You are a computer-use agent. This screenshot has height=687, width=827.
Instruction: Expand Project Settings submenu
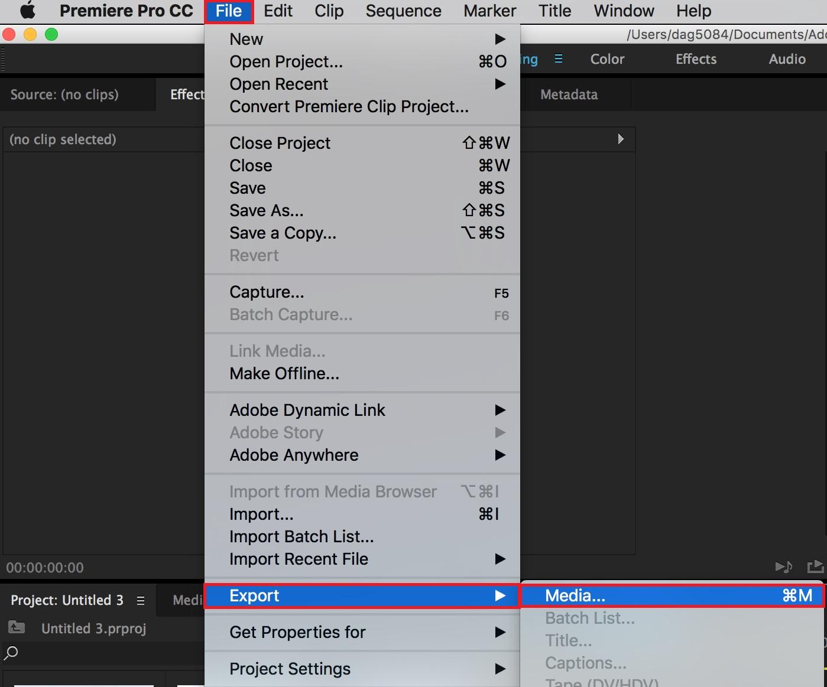362,669
